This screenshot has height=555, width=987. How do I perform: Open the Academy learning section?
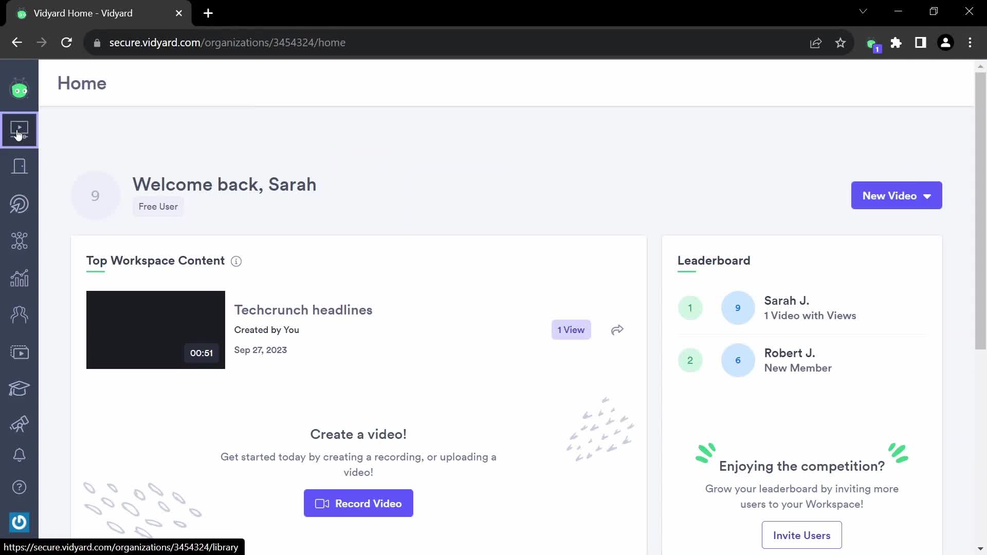click(19, 387)
